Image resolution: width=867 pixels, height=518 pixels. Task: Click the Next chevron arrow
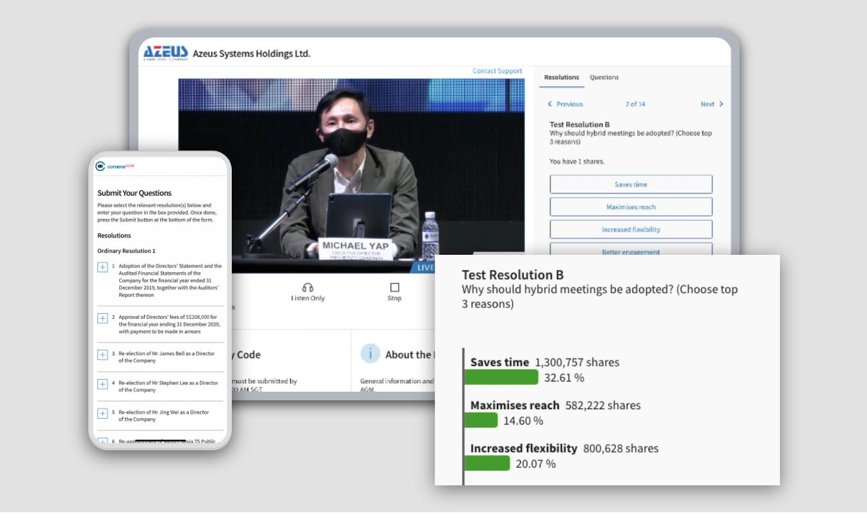coord(720,104)
